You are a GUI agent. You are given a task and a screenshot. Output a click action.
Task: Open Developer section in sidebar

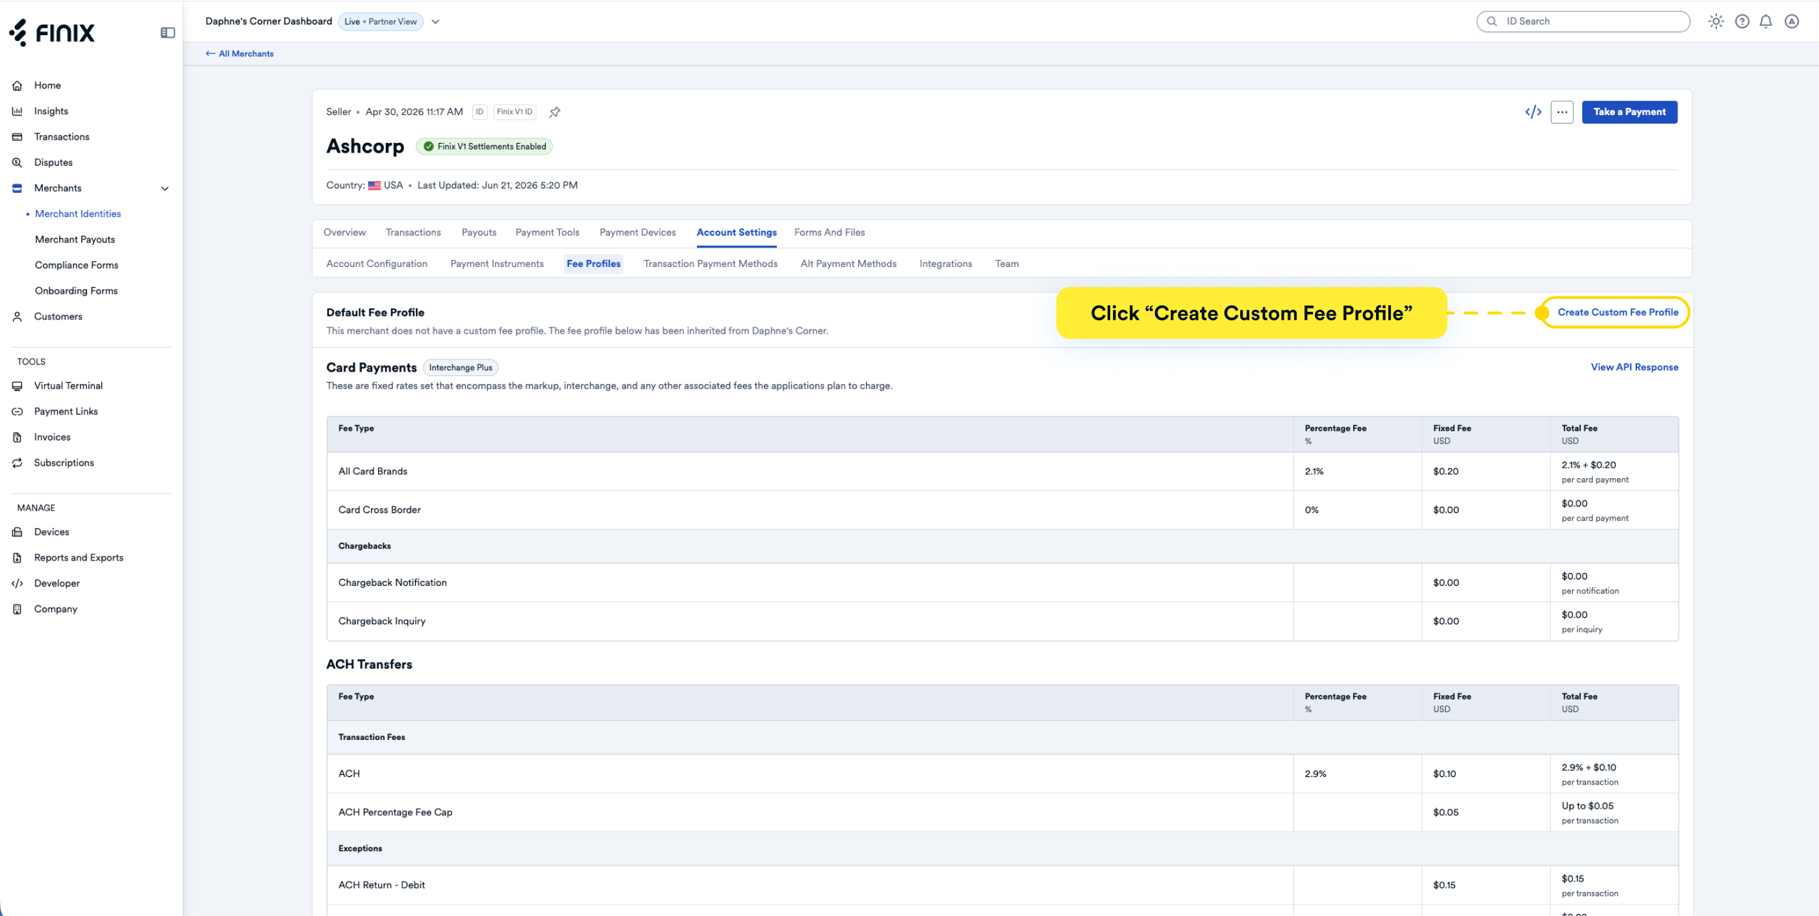click(57, 583)
